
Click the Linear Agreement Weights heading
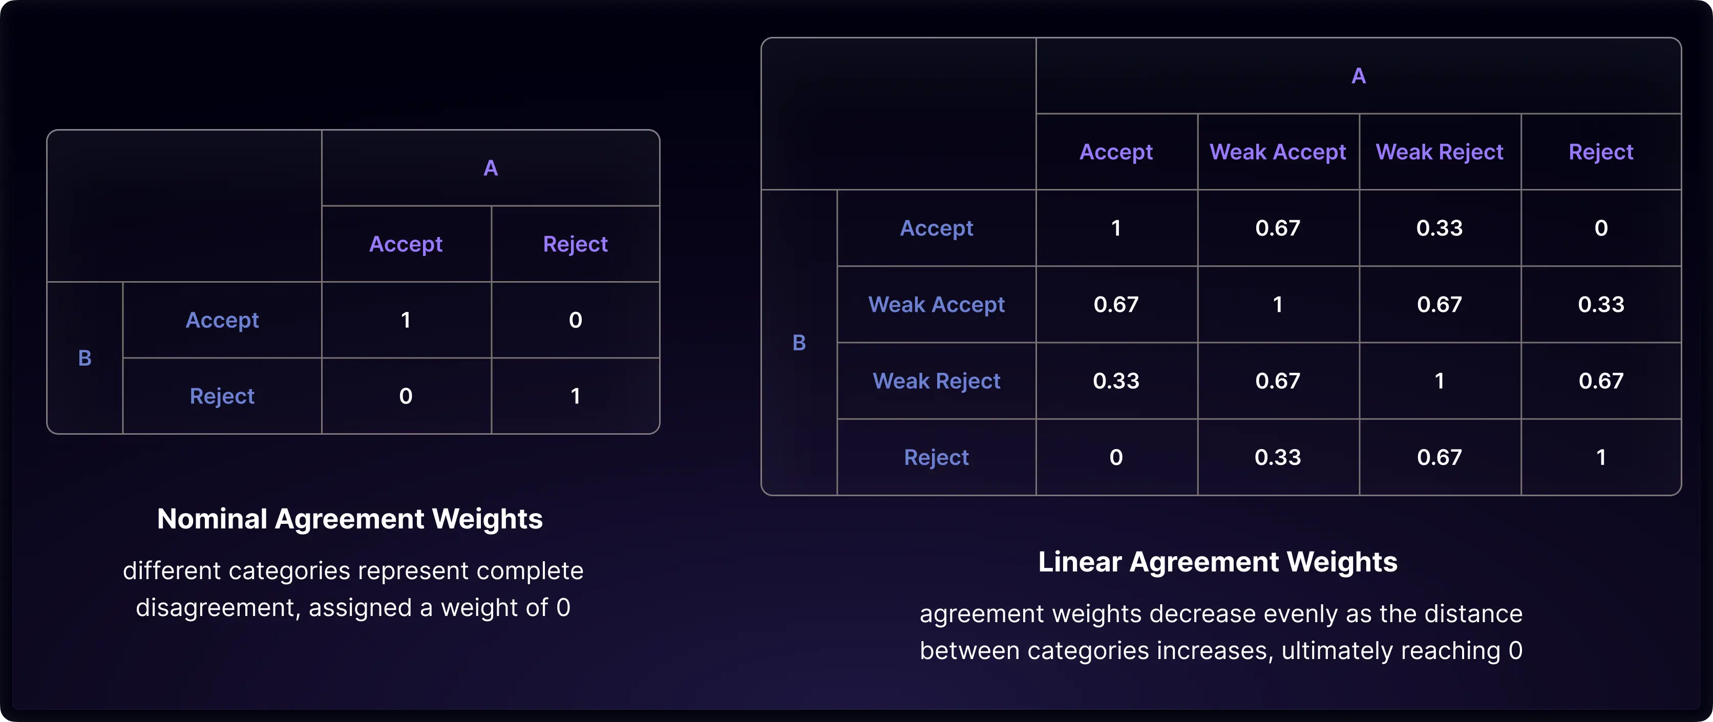[1218, 562]
